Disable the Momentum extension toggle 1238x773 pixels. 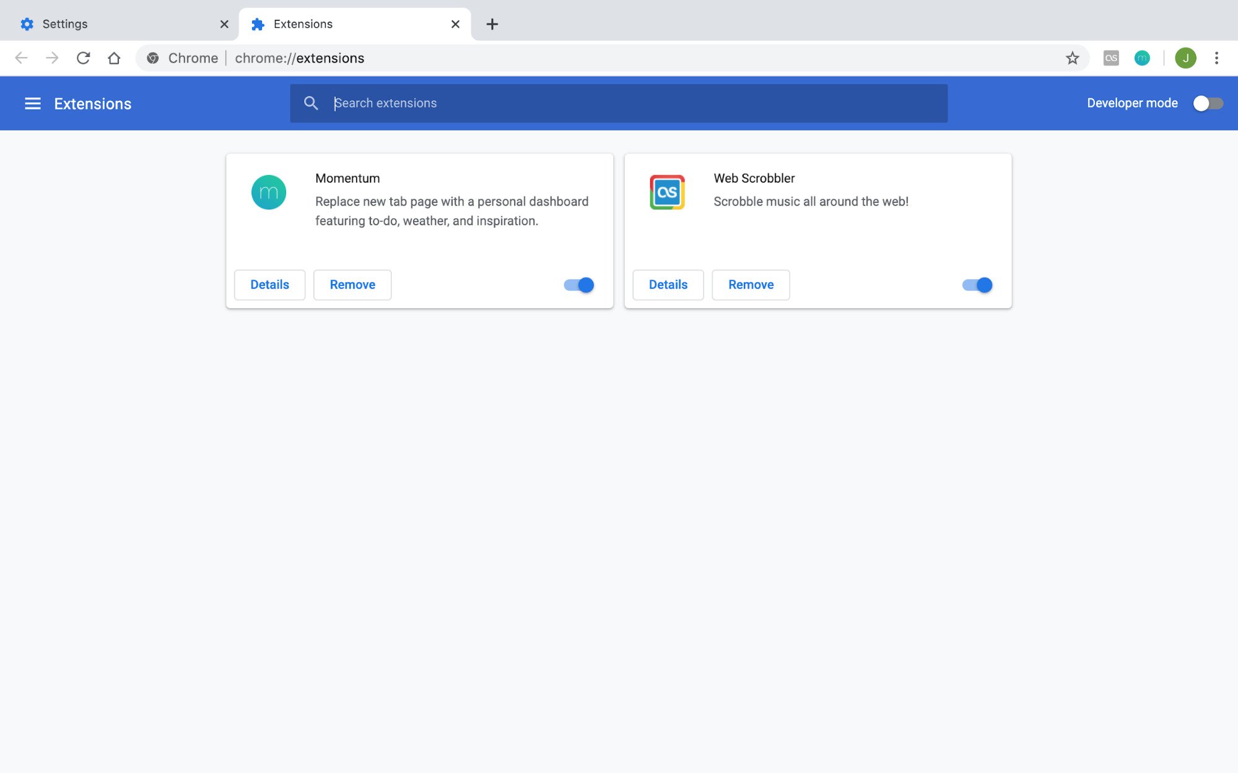pyautogui.click(x=579, y=285)
